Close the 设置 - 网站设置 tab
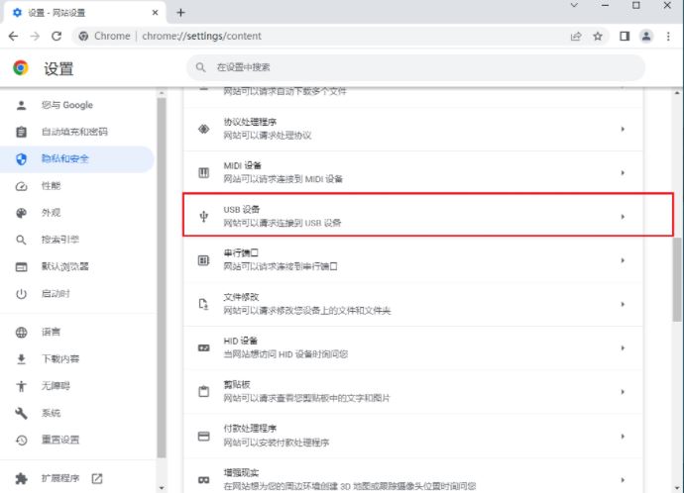 pos(155,13)
